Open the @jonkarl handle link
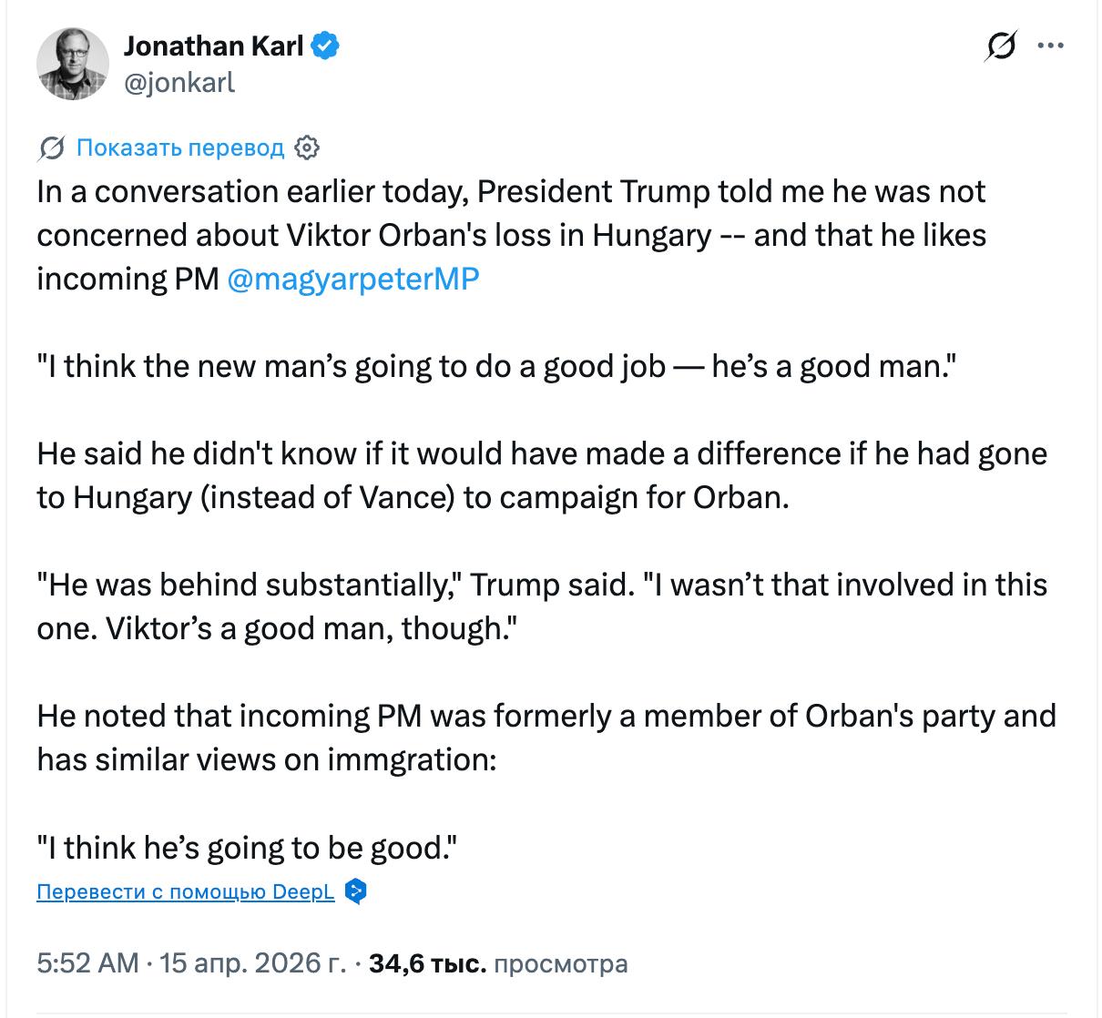Viewport: 1102px width, 1018px height. pos(179,83)
